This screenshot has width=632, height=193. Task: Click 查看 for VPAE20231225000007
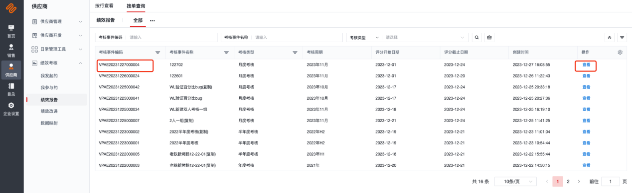(x=586, y=121)
